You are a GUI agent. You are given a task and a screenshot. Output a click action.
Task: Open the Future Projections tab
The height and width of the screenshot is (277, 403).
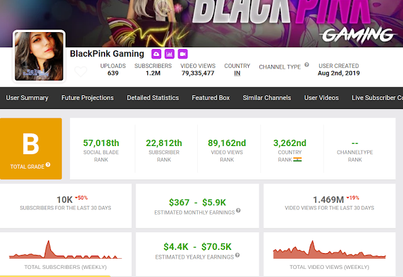88,98
